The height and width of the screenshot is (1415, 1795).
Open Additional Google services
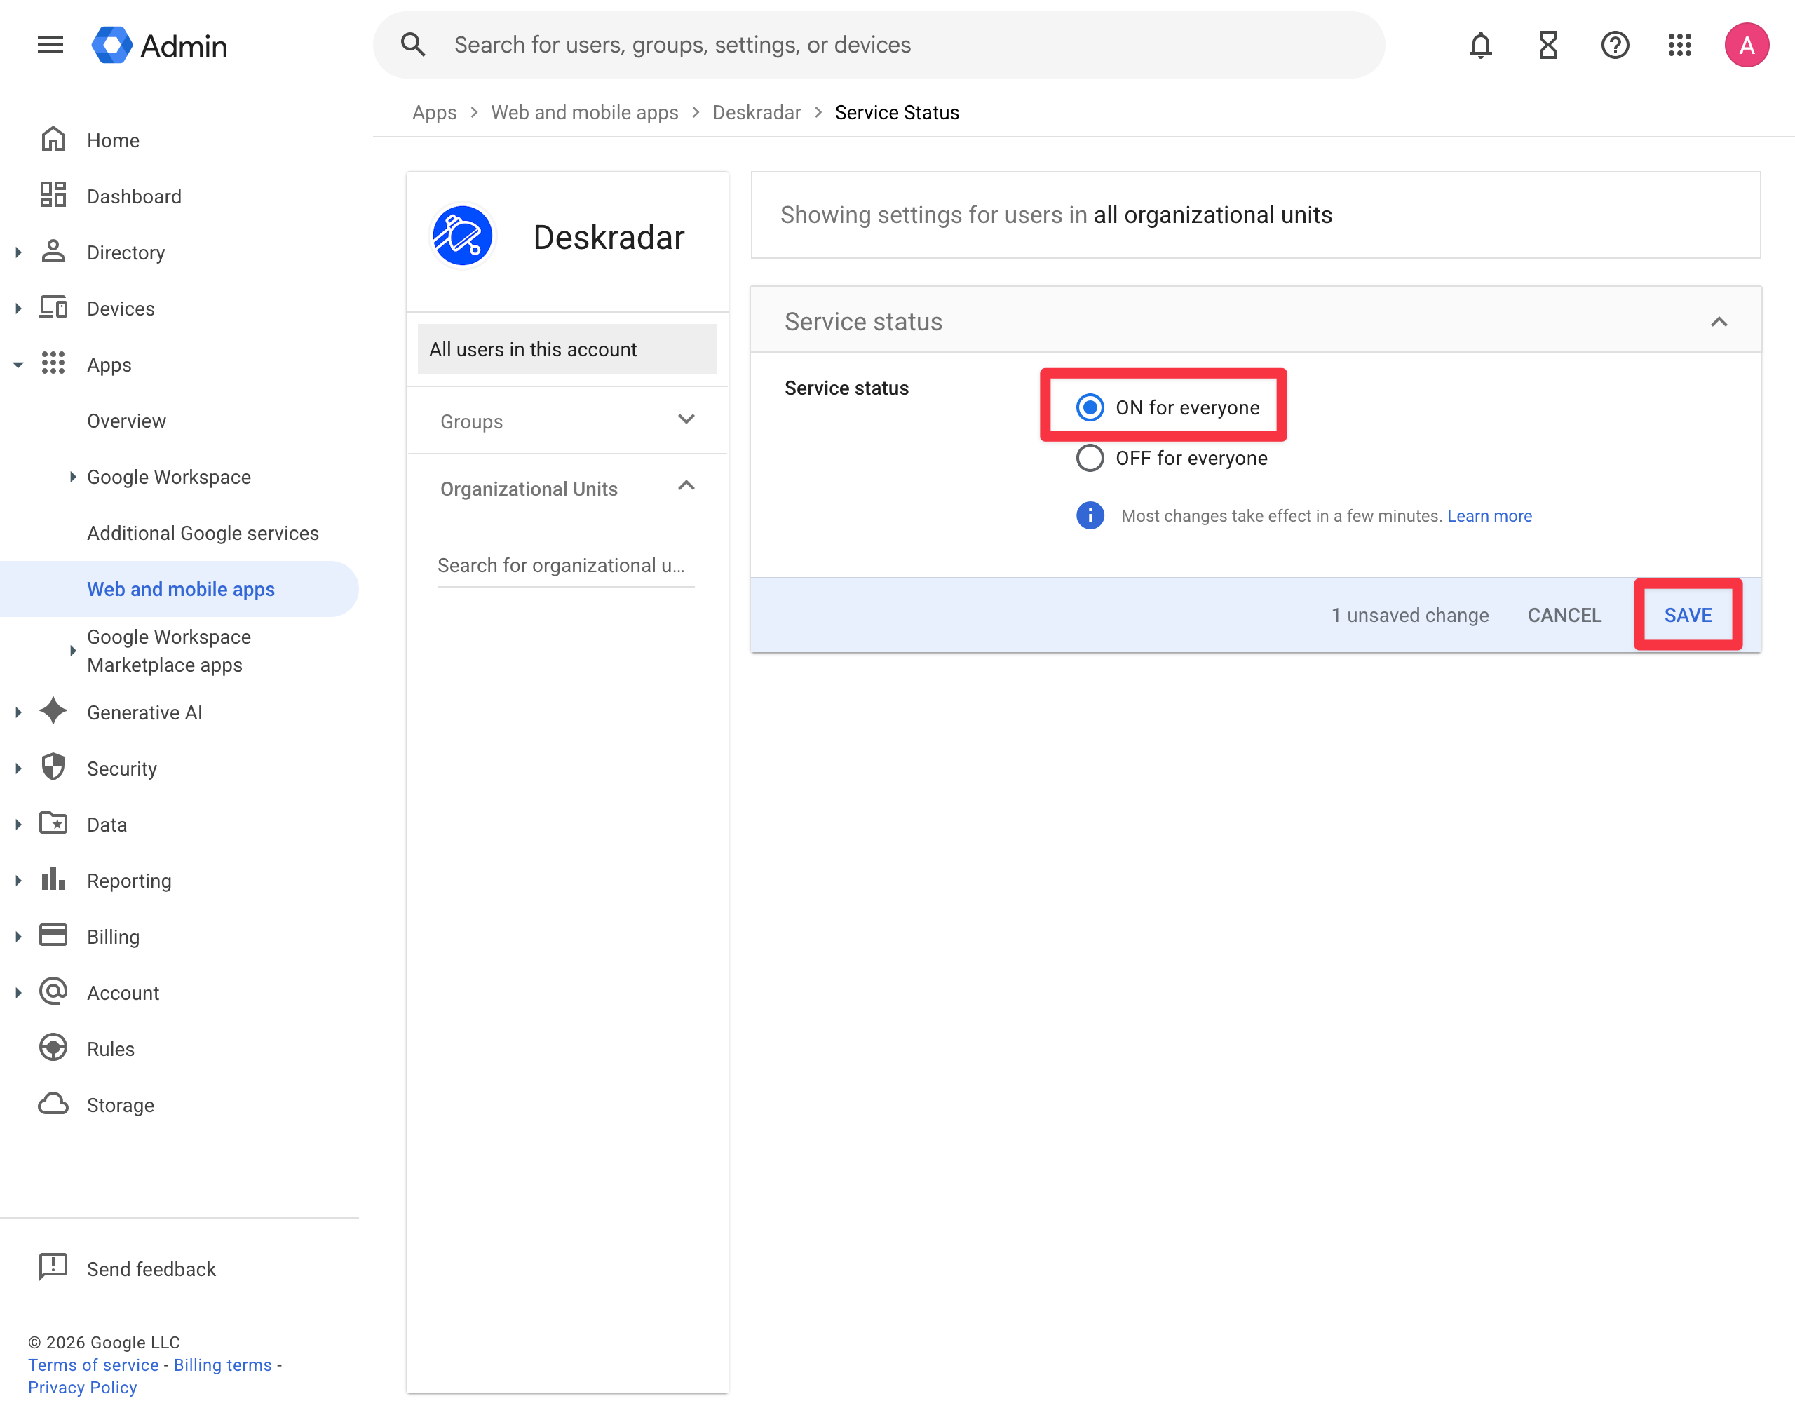pos(203,533)
